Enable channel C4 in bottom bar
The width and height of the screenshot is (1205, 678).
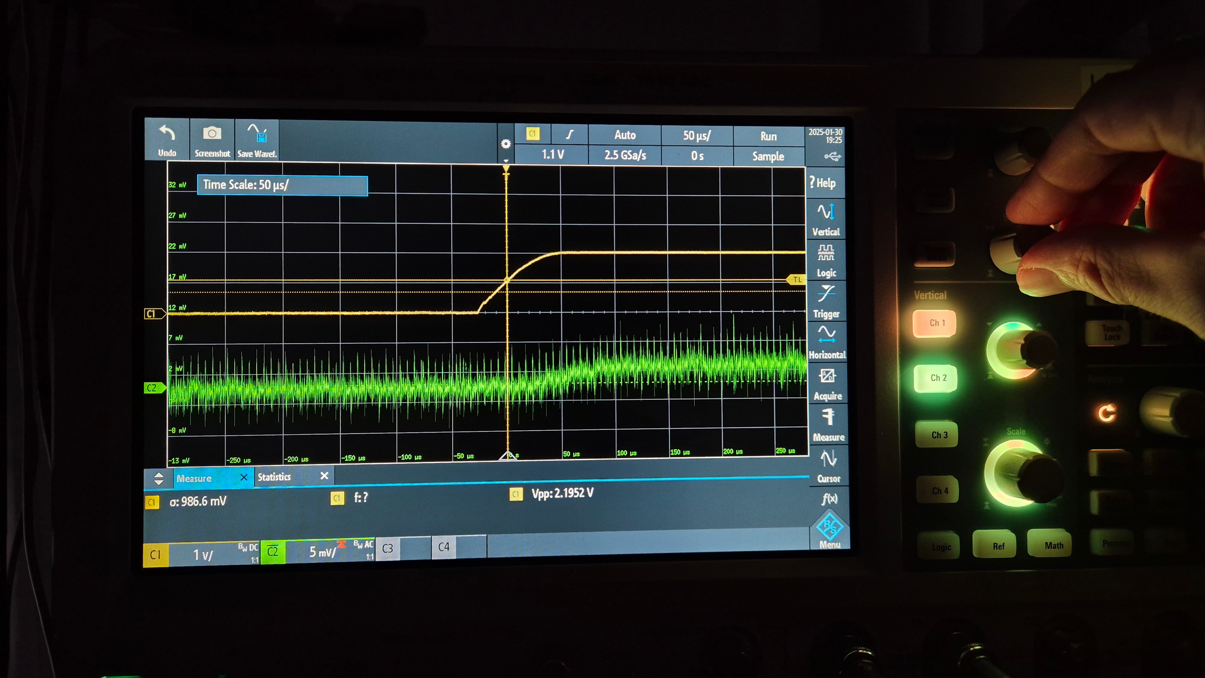pyautogui.click(x=444, y=547)
